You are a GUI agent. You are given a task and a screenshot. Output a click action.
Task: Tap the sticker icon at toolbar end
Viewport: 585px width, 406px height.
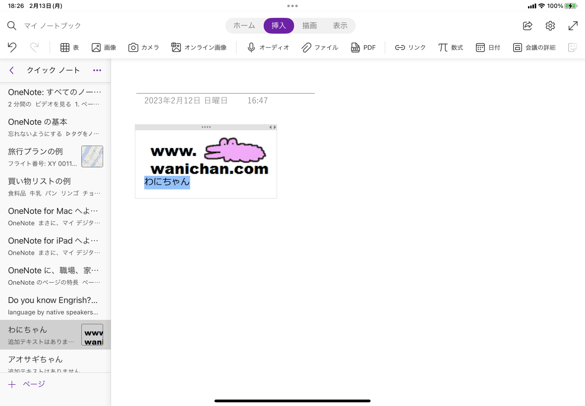pyautogui.click(x=572, y=48)
